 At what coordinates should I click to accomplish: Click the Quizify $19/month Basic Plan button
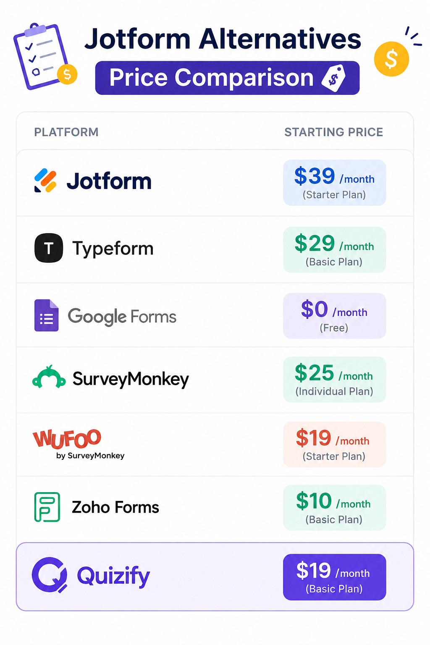pyautogui.click(x=334, y=577)
